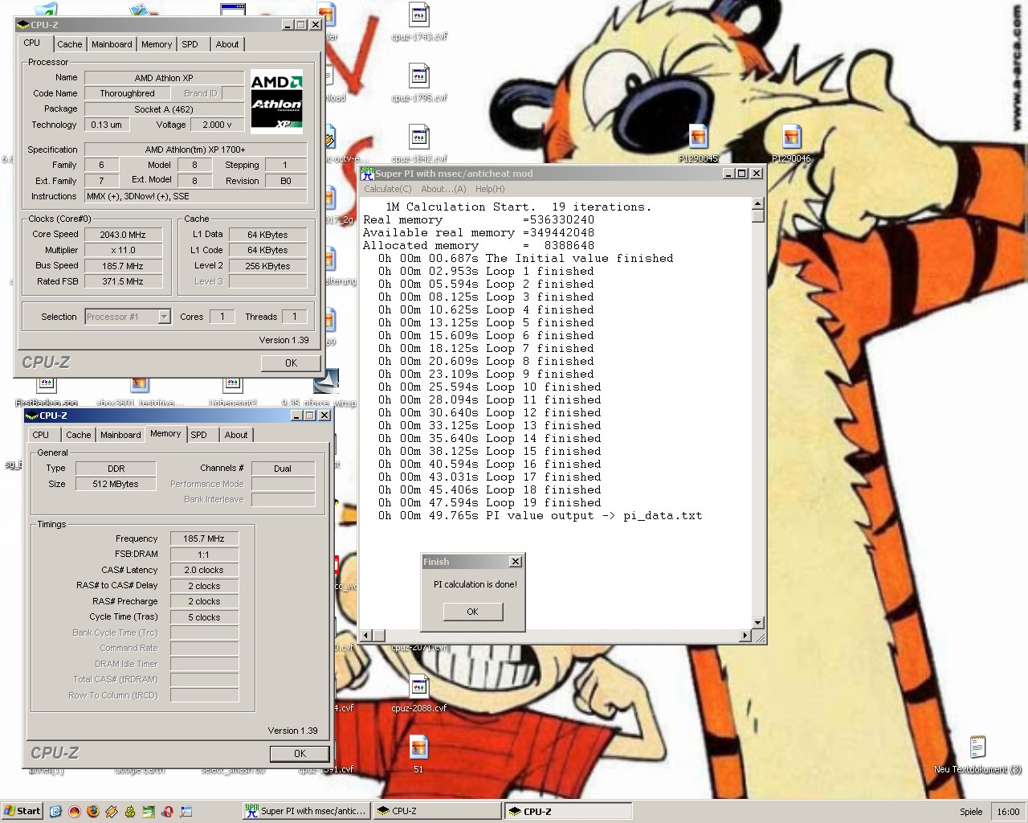Open the About...(A) menu in Super PI
This screenshot has width=1028, height=823.
[x=443, y=189]
